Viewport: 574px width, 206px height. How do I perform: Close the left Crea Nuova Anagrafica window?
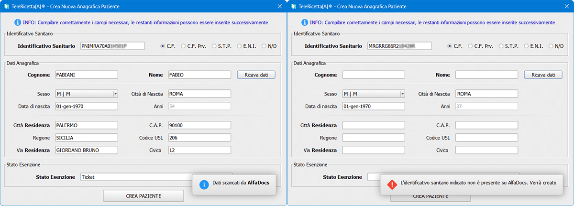pyautogui.click(x=280, y=7)
